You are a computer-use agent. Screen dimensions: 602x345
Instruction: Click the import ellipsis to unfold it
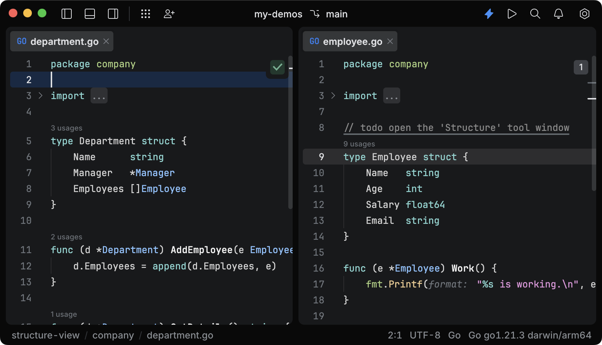[99, 95]
